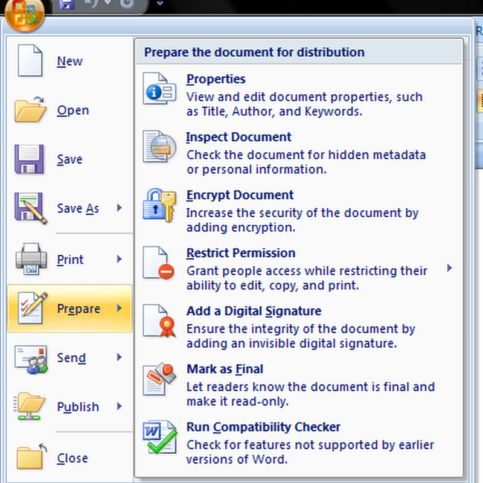Image resolution: width=483 pixels, height=483 pixels.
Task: Select the New menu label
Action: point(70,62)
